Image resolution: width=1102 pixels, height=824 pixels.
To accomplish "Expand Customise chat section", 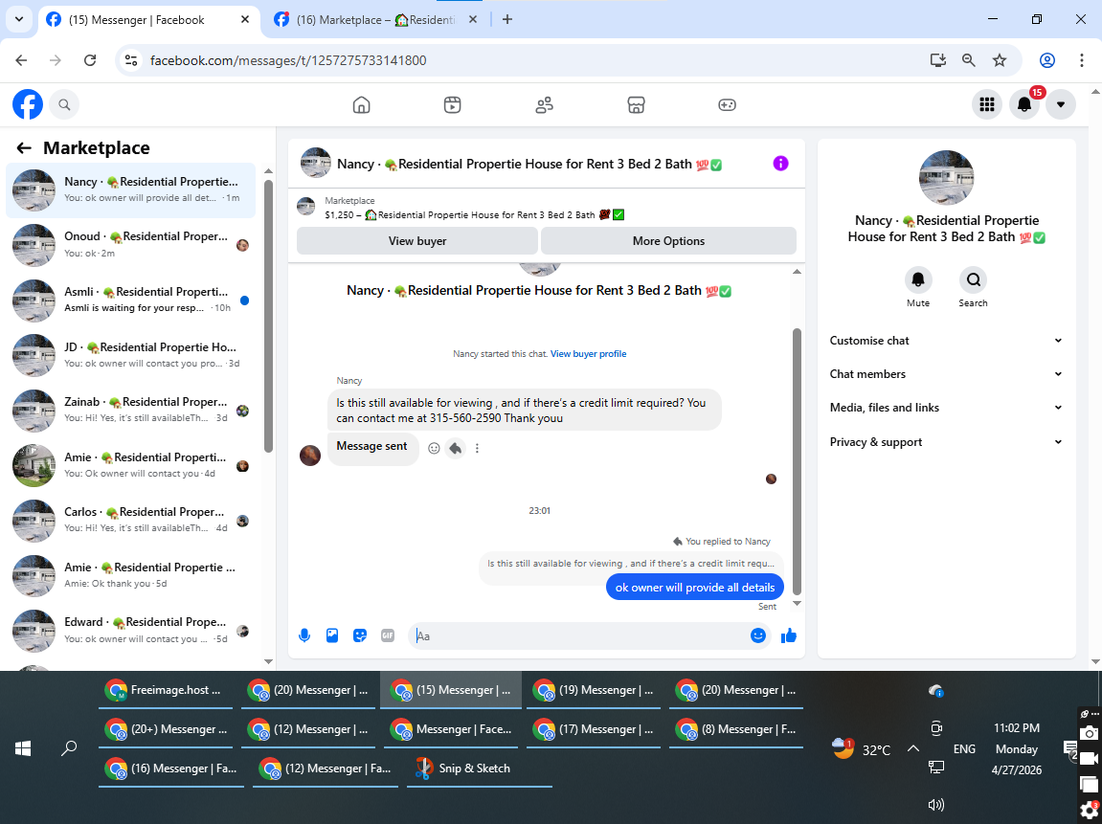I will (x=945, y=340).
